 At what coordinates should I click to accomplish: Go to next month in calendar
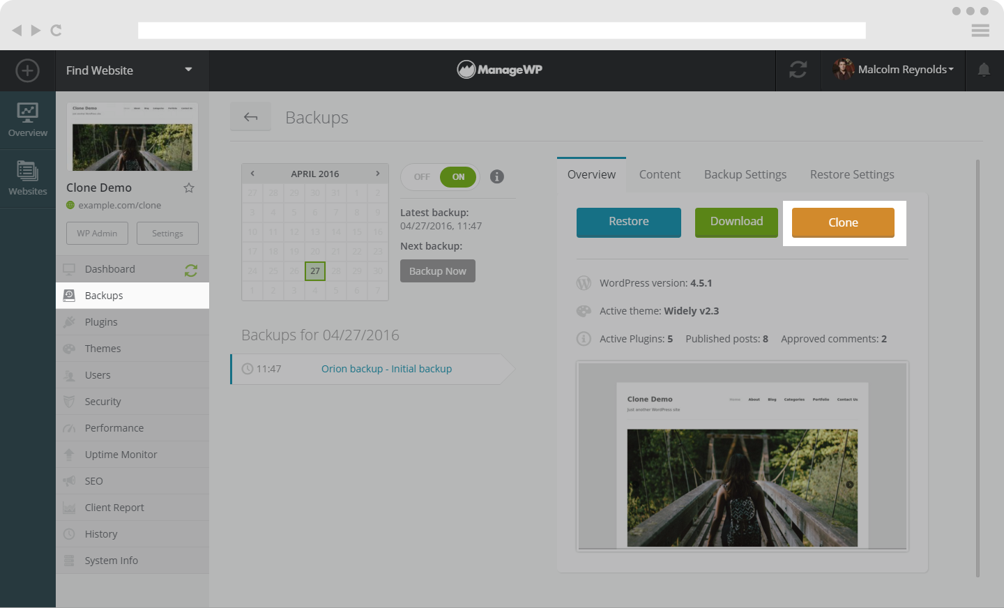click(x=378, y=174)
